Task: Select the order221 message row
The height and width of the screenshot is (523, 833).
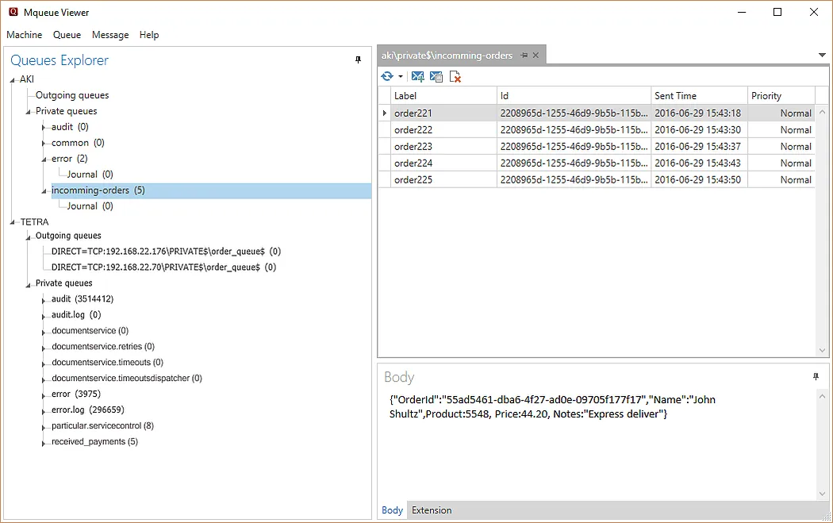Action: point(597,113)
